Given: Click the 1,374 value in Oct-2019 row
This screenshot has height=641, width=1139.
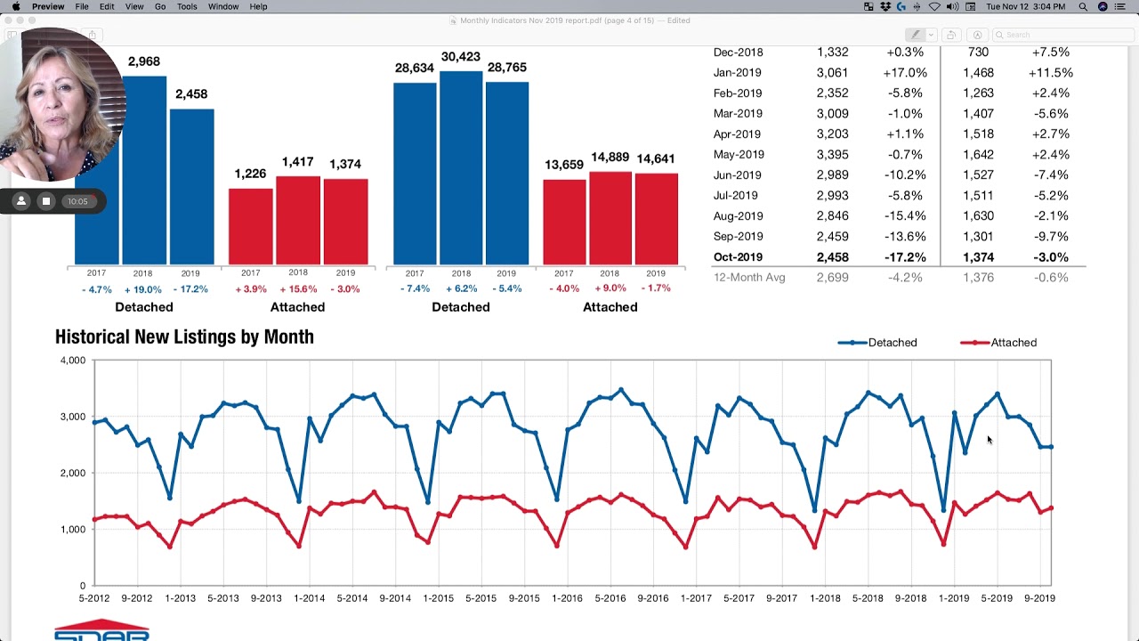Looking at the screenshot, I should tap(979, 257).
